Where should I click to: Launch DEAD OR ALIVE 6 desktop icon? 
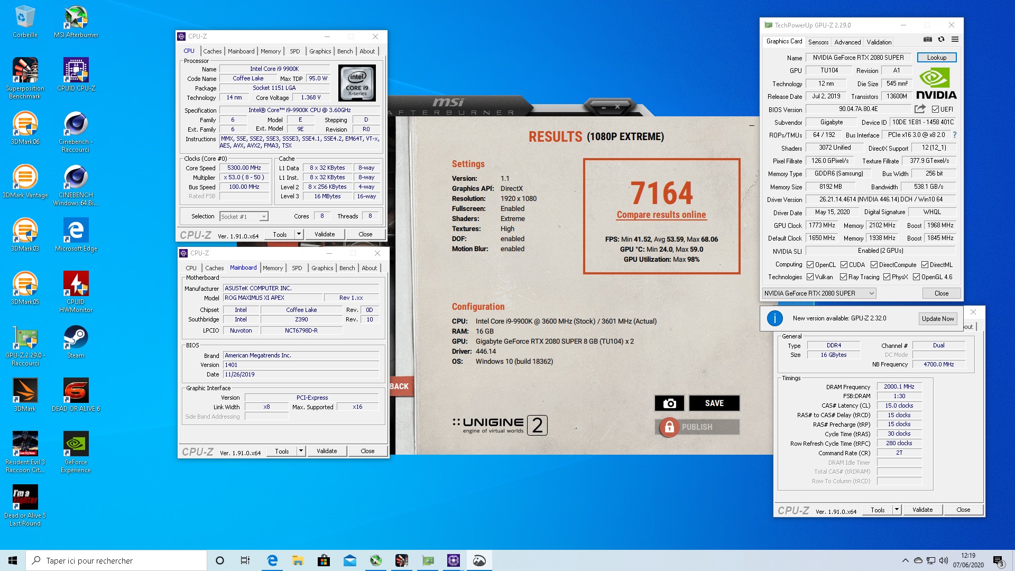point(76,395)
